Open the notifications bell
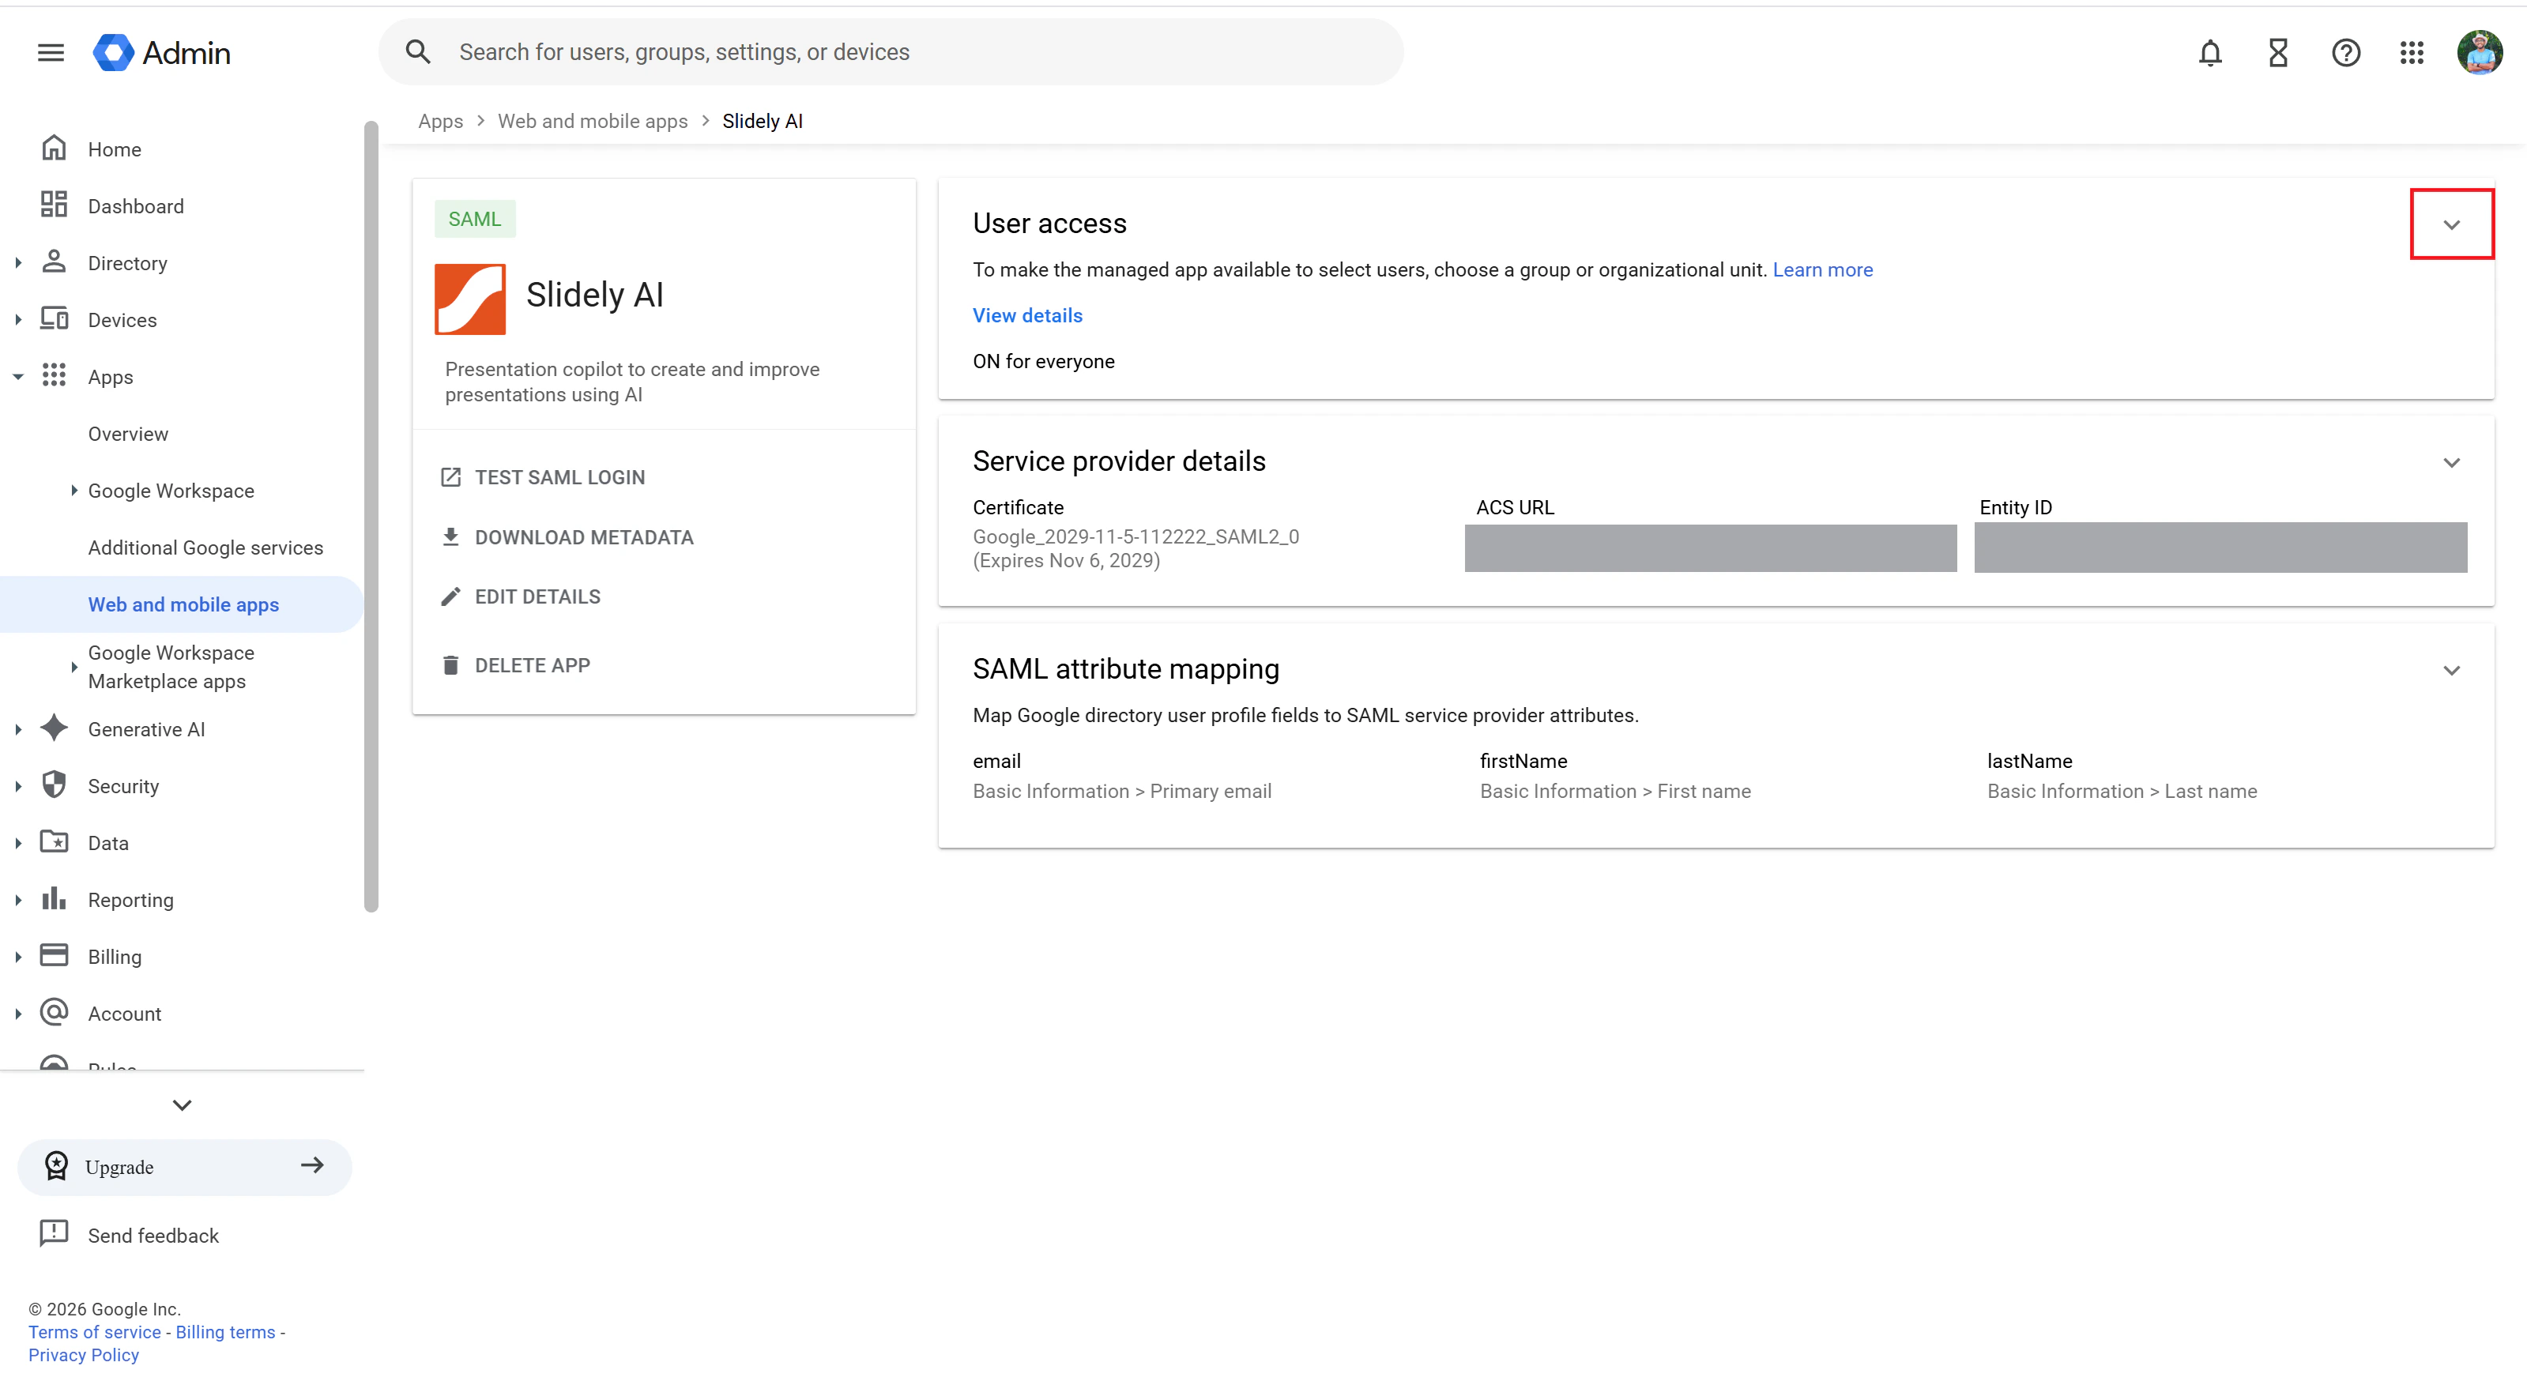 [x=2209, y=53]
